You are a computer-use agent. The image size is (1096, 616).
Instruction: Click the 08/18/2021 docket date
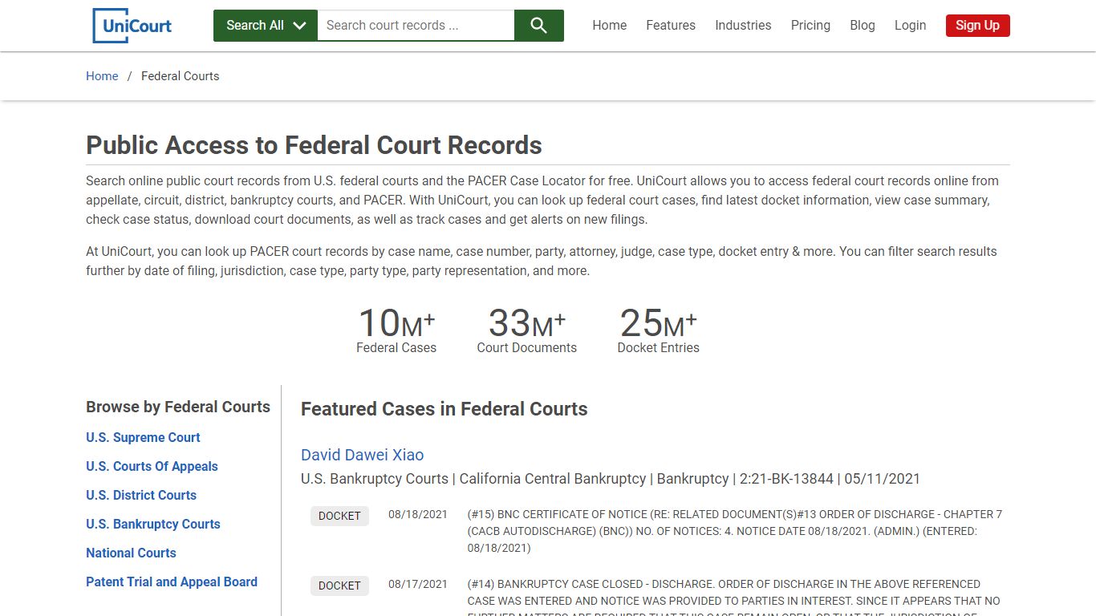(418, 514)
